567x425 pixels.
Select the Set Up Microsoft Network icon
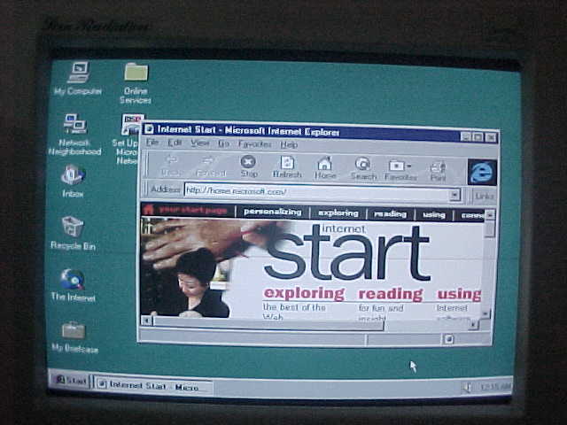(x=126, y=140)
